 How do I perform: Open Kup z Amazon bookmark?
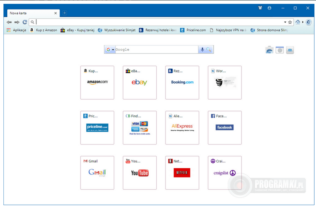[x=43, y=30]
